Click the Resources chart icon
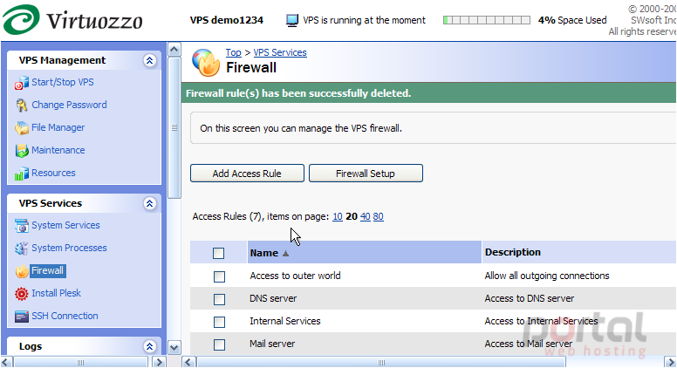 pyautogui.click(x=22, y=174)
